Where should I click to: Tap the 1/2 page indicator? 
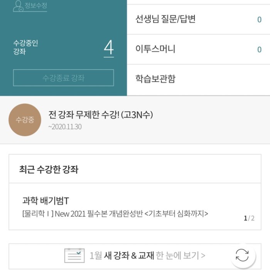(x=249, y=218)
